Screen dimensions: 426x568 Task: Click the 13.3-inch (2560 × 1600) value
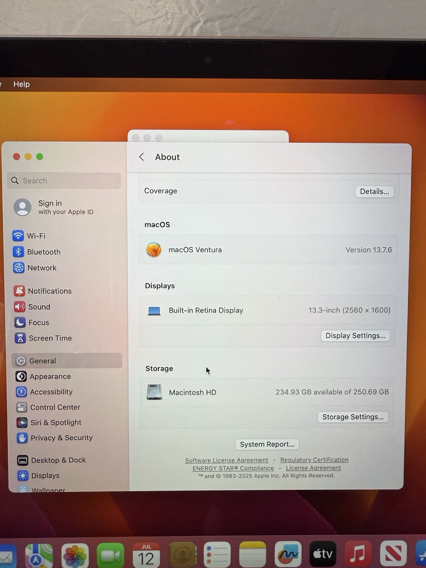pos(349,310)
